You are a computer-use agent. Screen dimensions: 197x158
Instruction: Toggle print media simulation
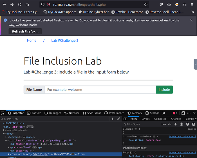pyautogui.click(x=194, y=124)
